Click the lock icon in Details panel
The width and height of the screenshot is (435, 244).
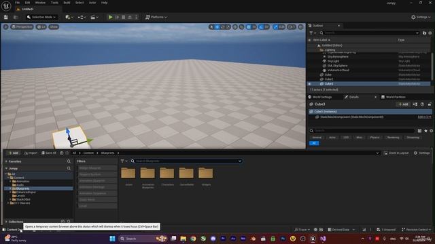(x=430, y=104)
